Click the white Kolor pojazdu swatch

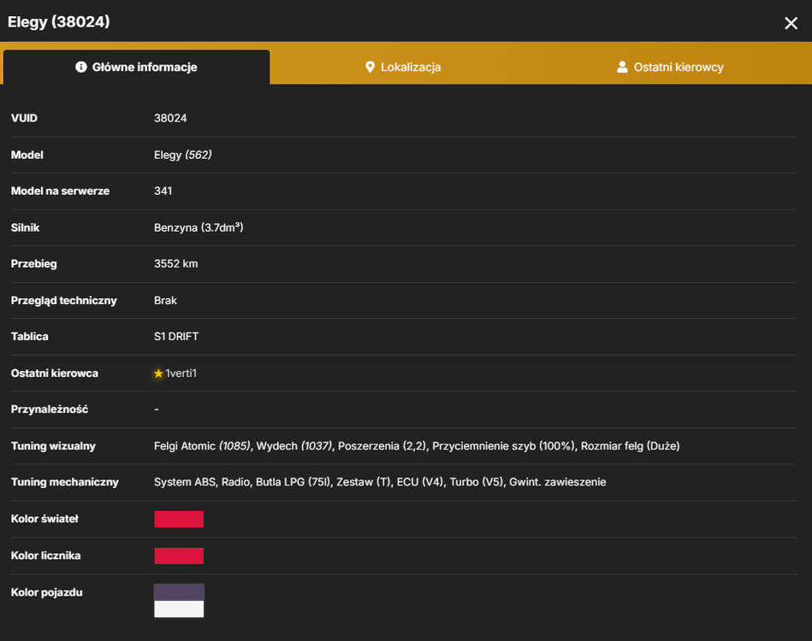179,609
